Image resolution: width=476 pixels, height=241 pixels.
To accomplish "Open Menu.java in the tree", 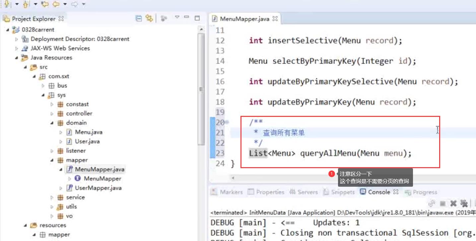I will (x=89, y=132).
